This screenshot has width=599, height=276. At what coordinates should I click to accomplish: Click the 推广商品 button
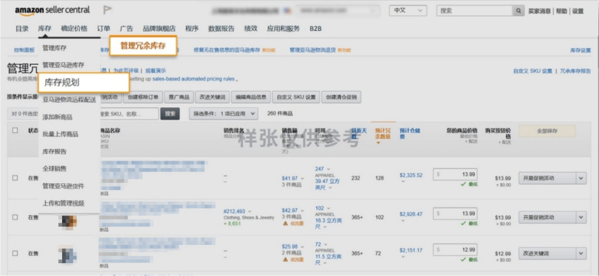click(179, 97)
